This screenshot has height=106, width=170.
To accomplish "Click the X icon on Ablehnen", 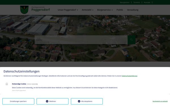I will 47,101.
